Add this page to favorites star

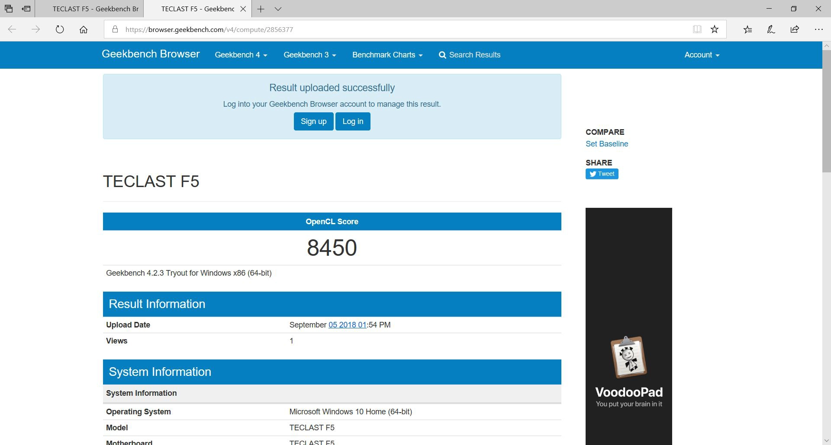pyautogui.click(x=715, y=29)
